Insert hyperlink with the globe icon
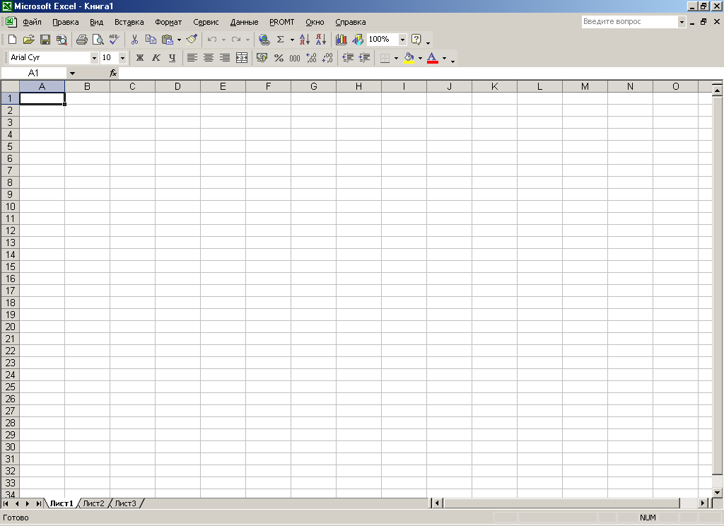 coord(264,40)
